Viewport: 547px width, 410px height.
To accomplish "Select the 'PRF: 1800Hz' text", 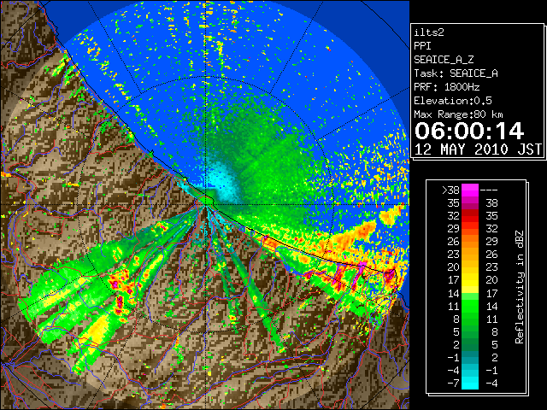I will (446, 87).
